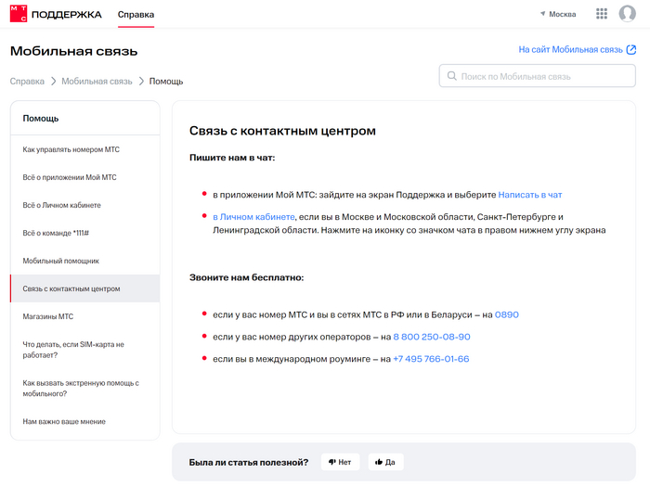The height and width of the screenshot is (499, 650).
Task: Click phone number 8 800 250-08-90
Action: (432, 337)
